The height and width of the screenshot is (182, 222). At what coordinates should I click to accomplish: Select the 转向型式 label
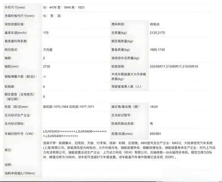click(x=11, y=49)
